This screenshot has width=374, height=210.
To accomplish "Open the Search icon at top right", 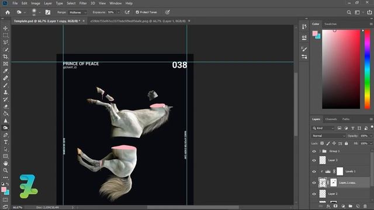I will pyautogui.click(x=349, y=12).
